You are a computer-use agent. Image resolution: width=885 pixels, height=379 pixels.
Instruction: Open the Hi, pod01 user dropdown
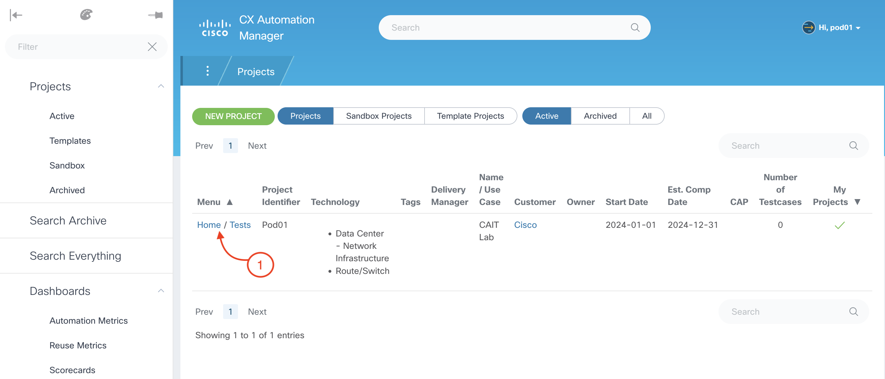(835, 28)
